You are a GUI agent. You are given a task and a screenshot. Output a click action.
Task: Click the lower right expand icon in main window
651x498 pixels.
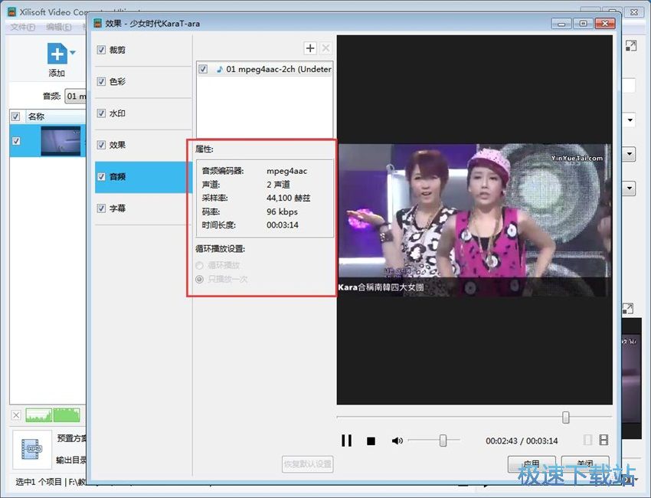(628, 309)
